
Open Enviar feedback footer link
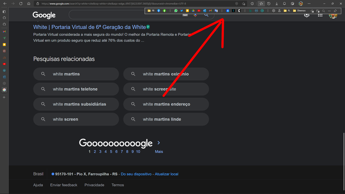point(64,185)
